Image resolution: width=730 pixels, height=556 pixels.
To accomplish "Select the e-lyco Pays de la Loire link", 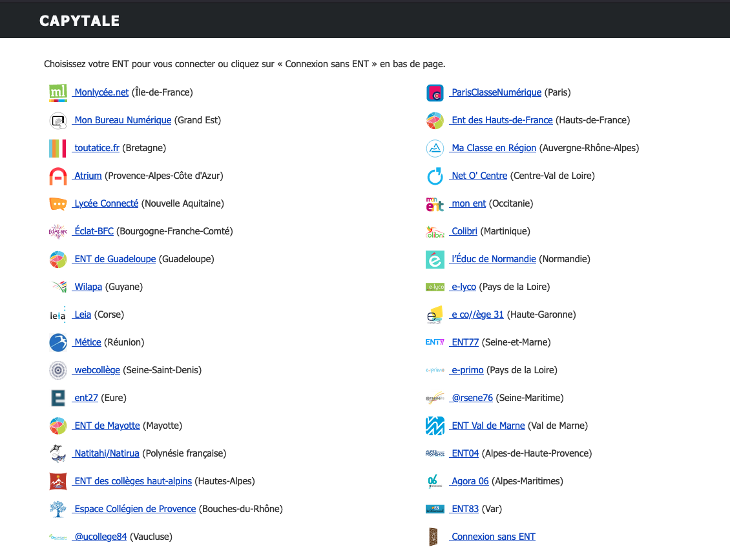I will tap(463, 287).
